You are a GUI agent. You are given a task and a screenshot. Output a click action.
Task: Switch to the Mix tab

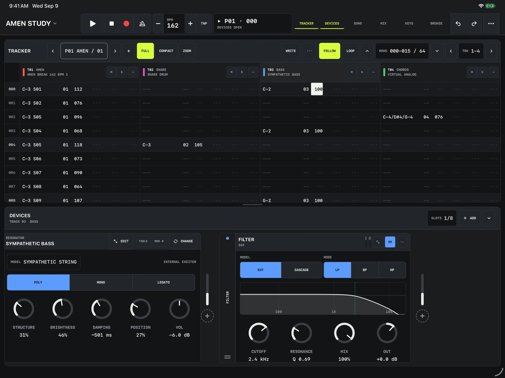coord(383,24)
